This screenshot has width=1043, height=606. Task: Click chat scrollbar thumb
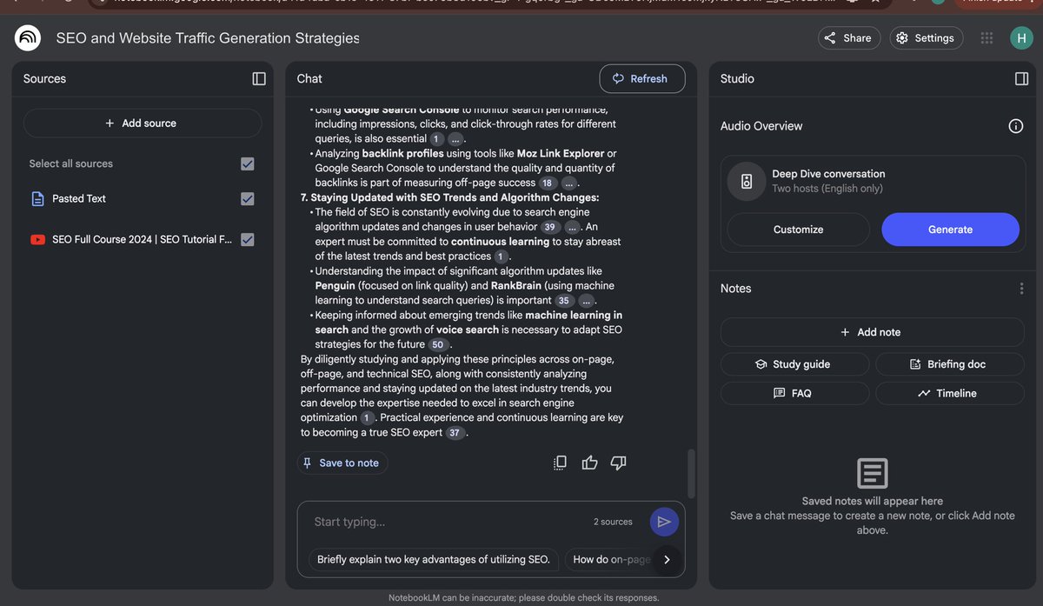coord(692,473)
